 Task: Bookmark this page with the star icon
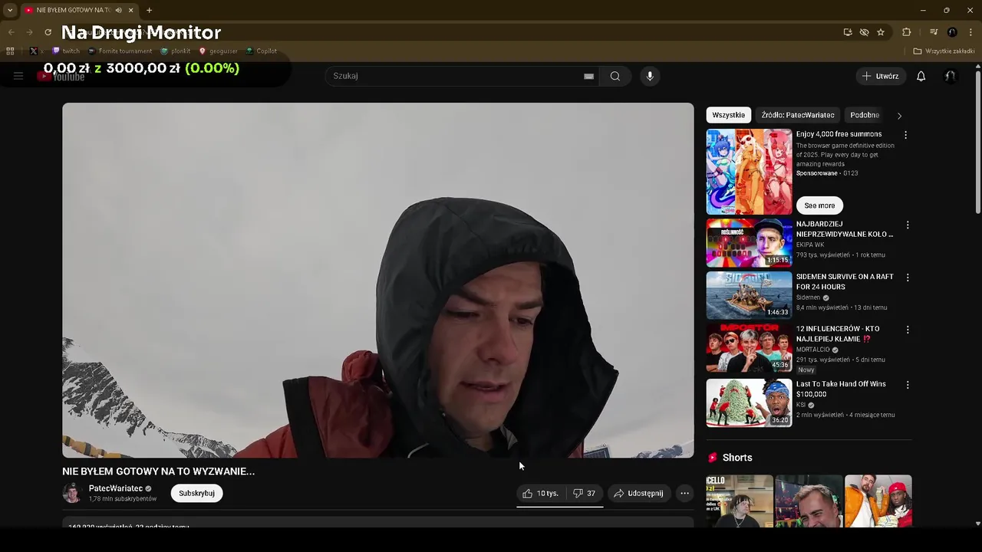click(x=881, y=32)
